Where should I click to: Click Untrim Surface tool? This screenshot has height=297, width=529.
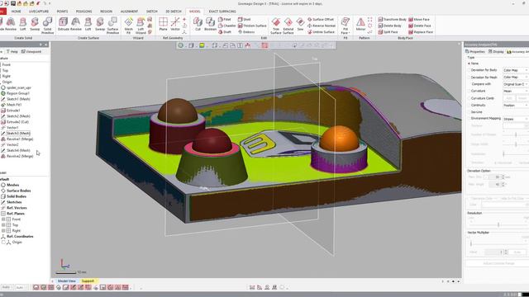[321, 32]
